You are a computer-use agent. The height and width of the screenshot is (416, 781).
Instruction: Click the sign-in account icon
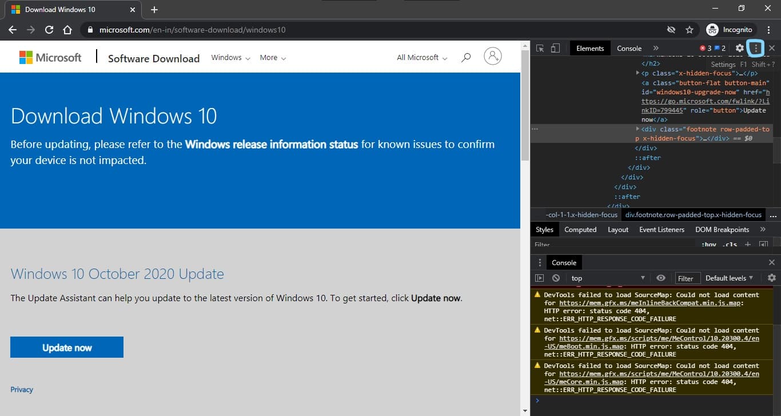[x=492, y=56]
